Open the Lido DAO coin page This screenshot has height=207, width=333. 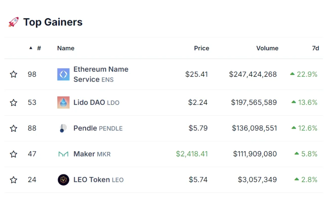(89, 102)
